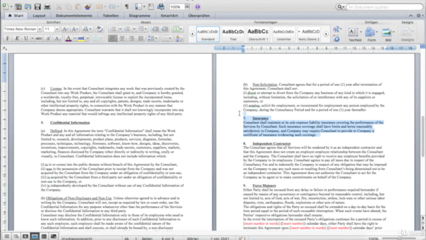Increase paragraph indent

click(165, 29)
